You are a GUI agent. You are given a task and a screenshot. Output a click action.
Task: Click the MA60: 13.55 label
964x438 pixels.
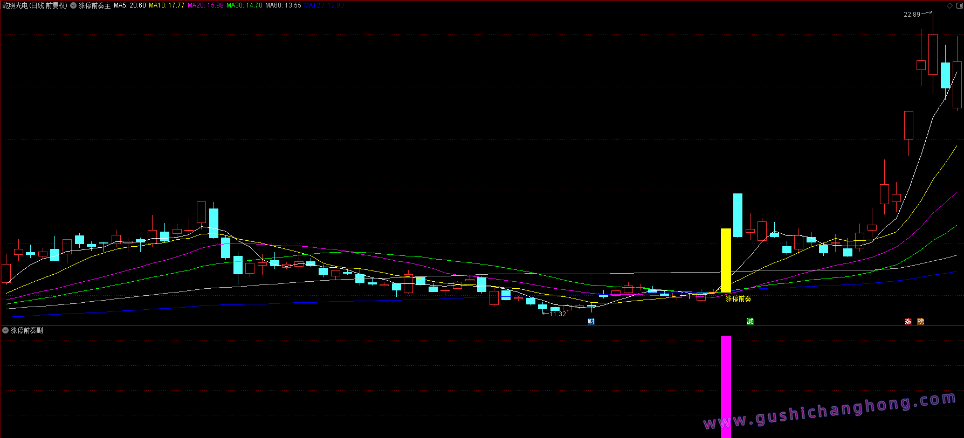pyautogui.click(x=283, y=5)
